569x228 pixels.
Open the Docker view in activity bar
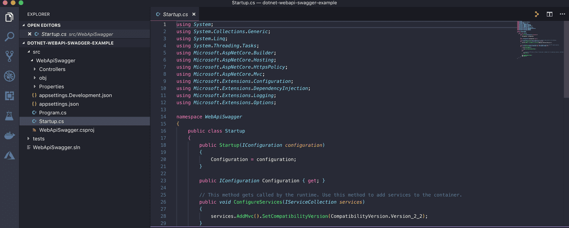click(x=9, y=136)
